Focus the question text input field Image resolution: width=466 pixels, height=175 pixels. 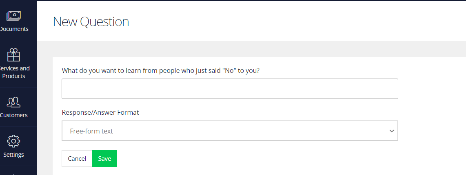(x=230, y=89)
